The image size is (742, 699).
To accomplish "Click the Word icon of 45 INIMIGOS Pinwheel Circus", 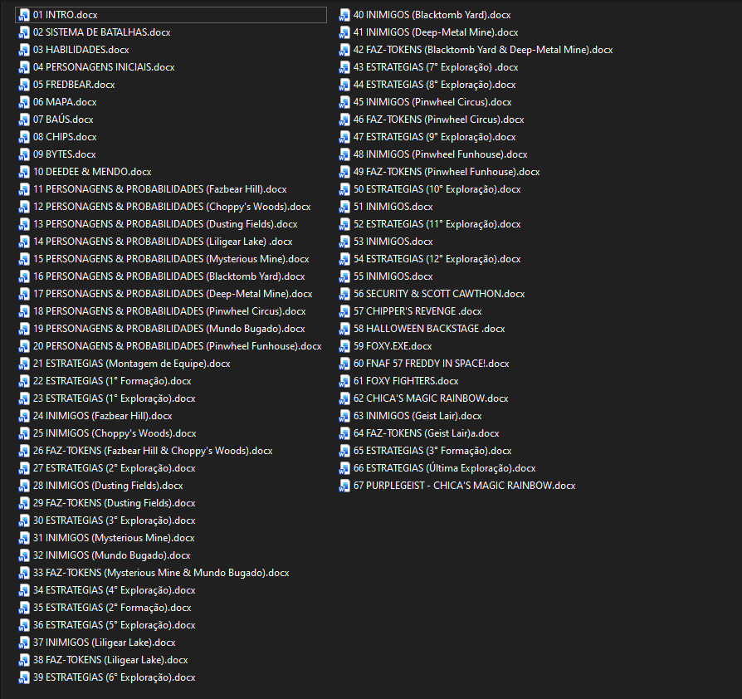I will click(344, 102).
